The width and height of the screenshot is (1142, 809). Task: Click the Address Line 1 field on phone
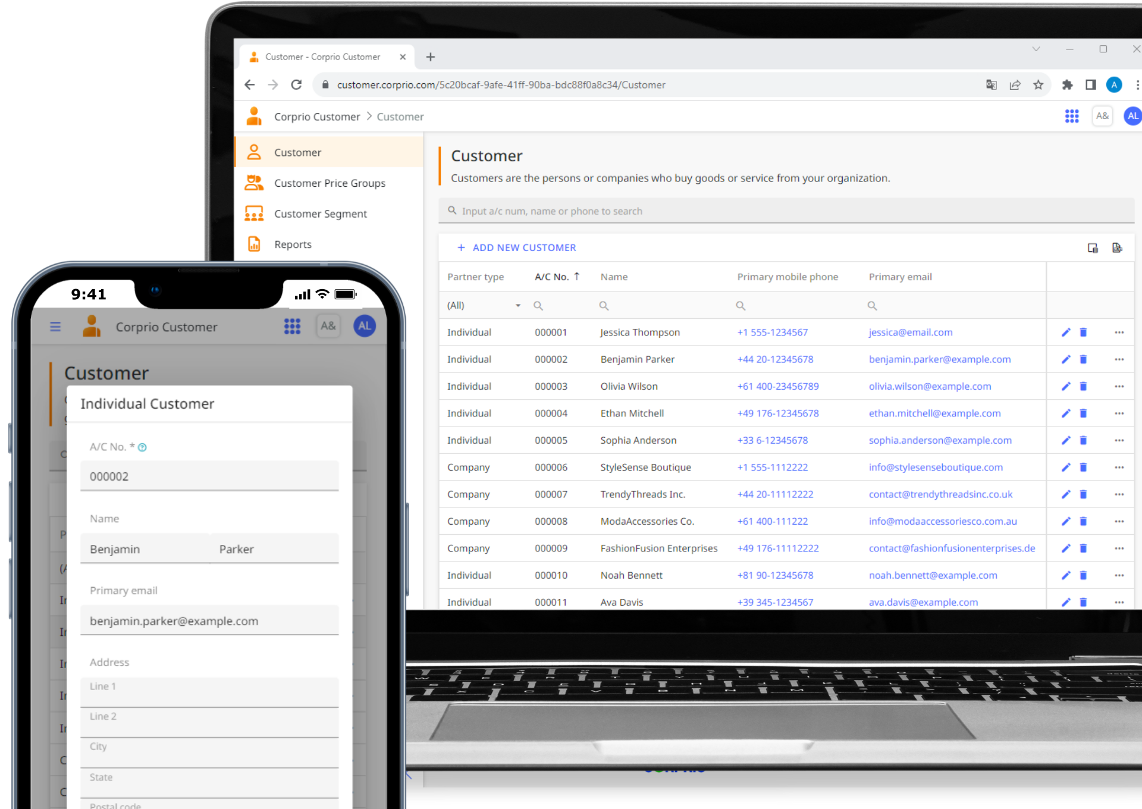(x=209, y=693)
